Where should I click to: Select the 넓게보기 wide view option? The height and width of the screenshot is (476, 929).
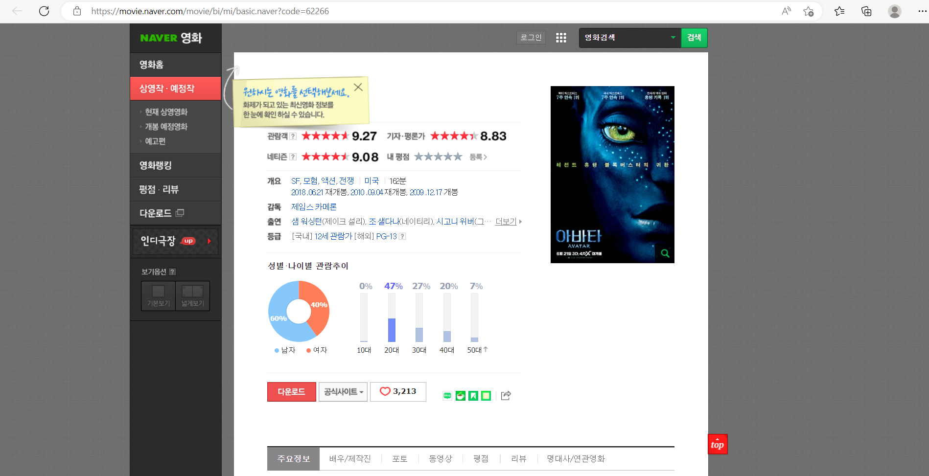pyautogui.click(x=193, y=296)
